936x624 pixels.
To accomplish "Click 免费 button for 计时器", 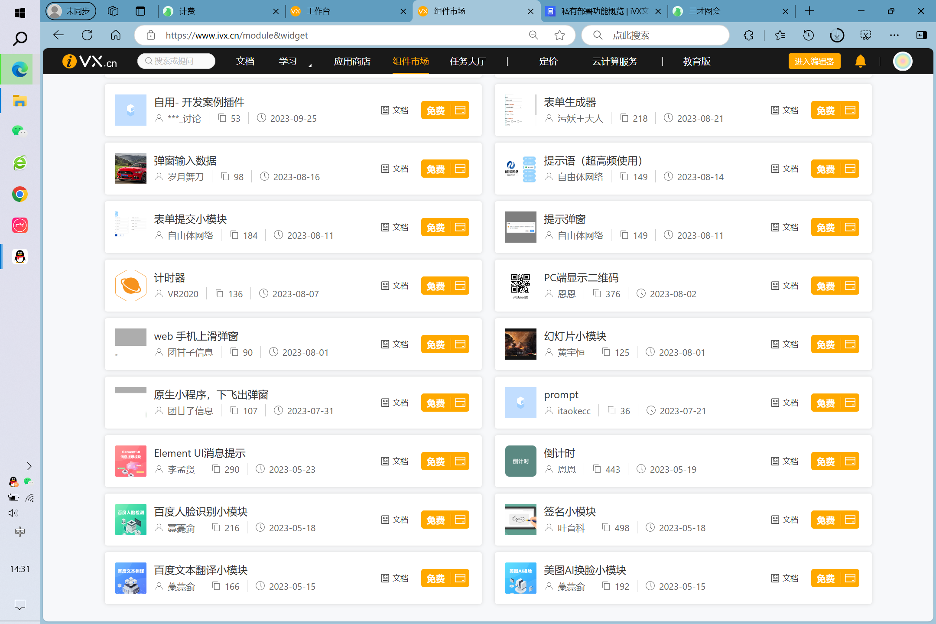I will point(445,286).
